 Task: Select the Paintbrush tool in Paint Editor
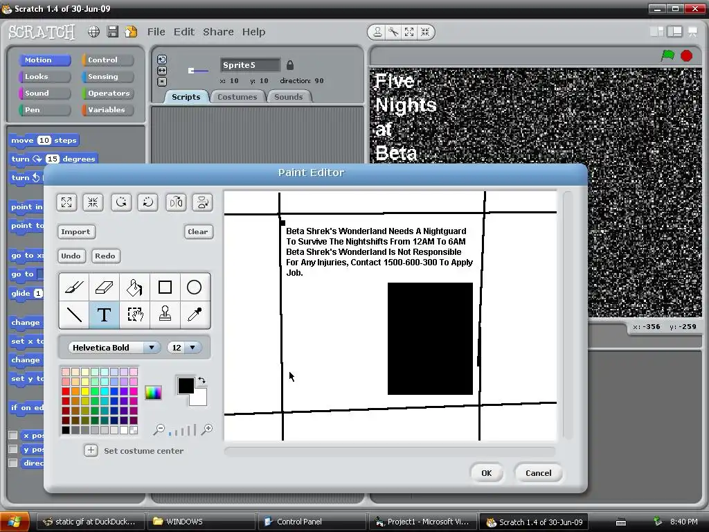click(74, 287)
